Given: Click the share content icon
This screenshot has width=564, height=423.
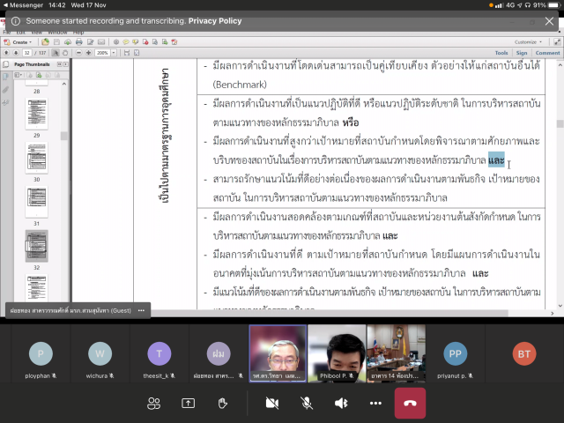Looking at the screenshot, I should tap(189, 403).
